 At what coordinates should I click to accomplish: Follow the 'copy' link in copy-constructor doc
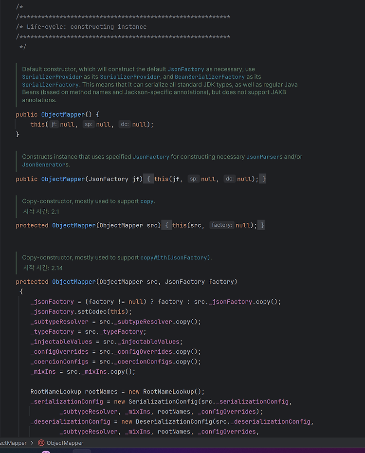147,201
